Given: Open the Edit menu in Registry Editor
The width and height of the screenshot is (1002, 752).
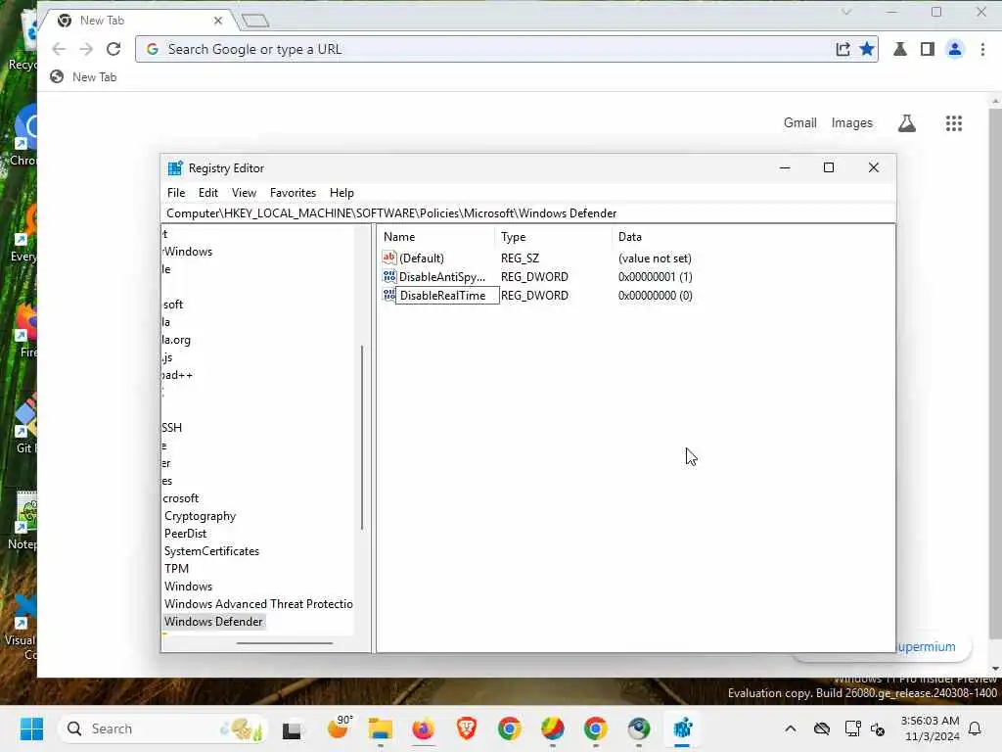Looking at the screenshot, I should [207, 193].
